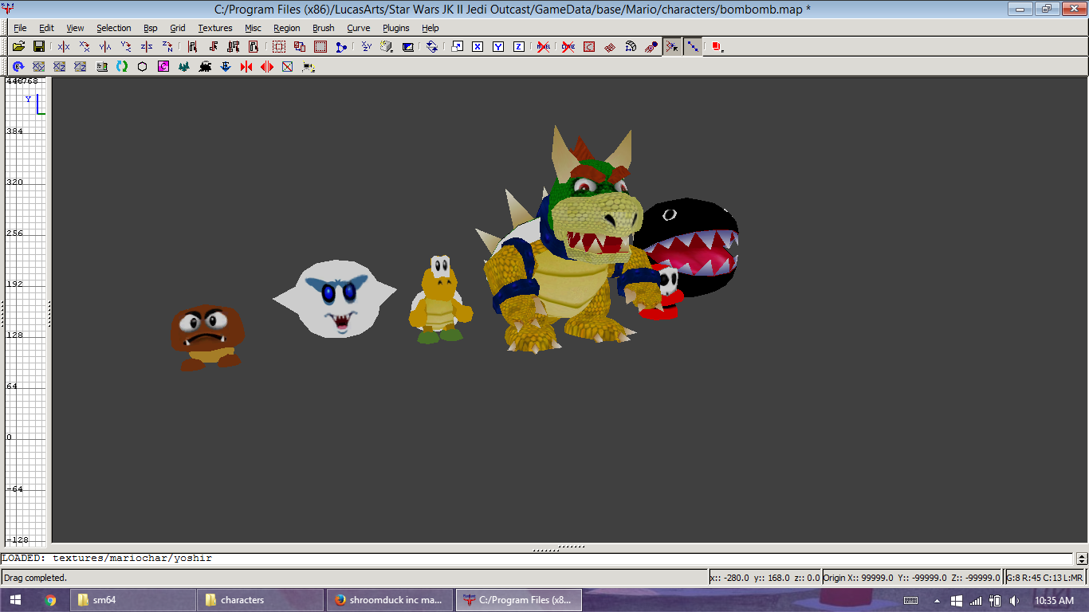Viewport: 1089px width, 612px height.
Task: Click the CSG Merge icon
Action: (300, 47)
